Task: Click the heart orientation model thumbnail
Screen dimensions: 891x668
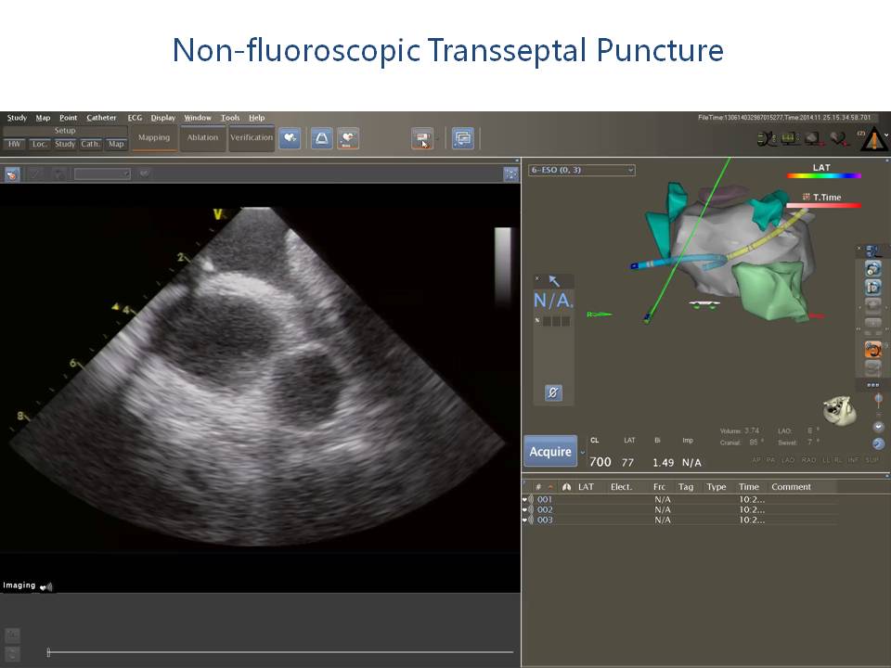Action: [839, 411]
